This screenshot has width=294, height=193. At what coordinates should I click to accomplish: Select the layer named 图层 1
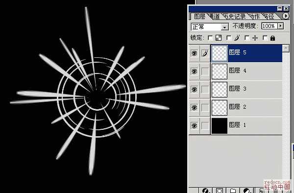(x=238, y=124)
